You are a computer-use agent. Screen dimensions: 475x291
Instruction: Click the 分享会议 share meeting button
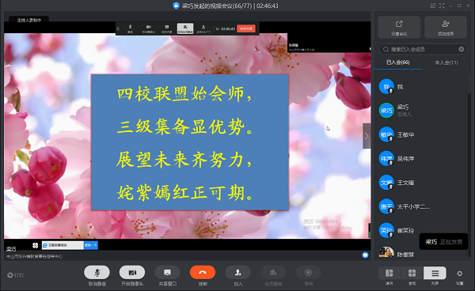(x=399, y=27)
